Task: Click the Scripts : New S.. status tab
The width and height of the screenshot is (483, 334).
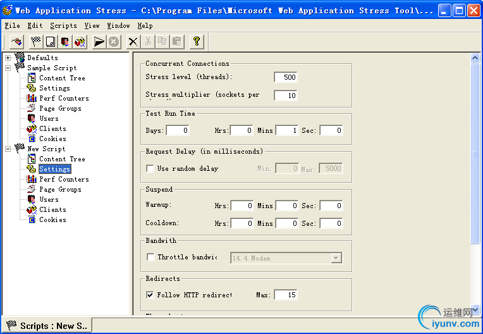Action: 47,326
